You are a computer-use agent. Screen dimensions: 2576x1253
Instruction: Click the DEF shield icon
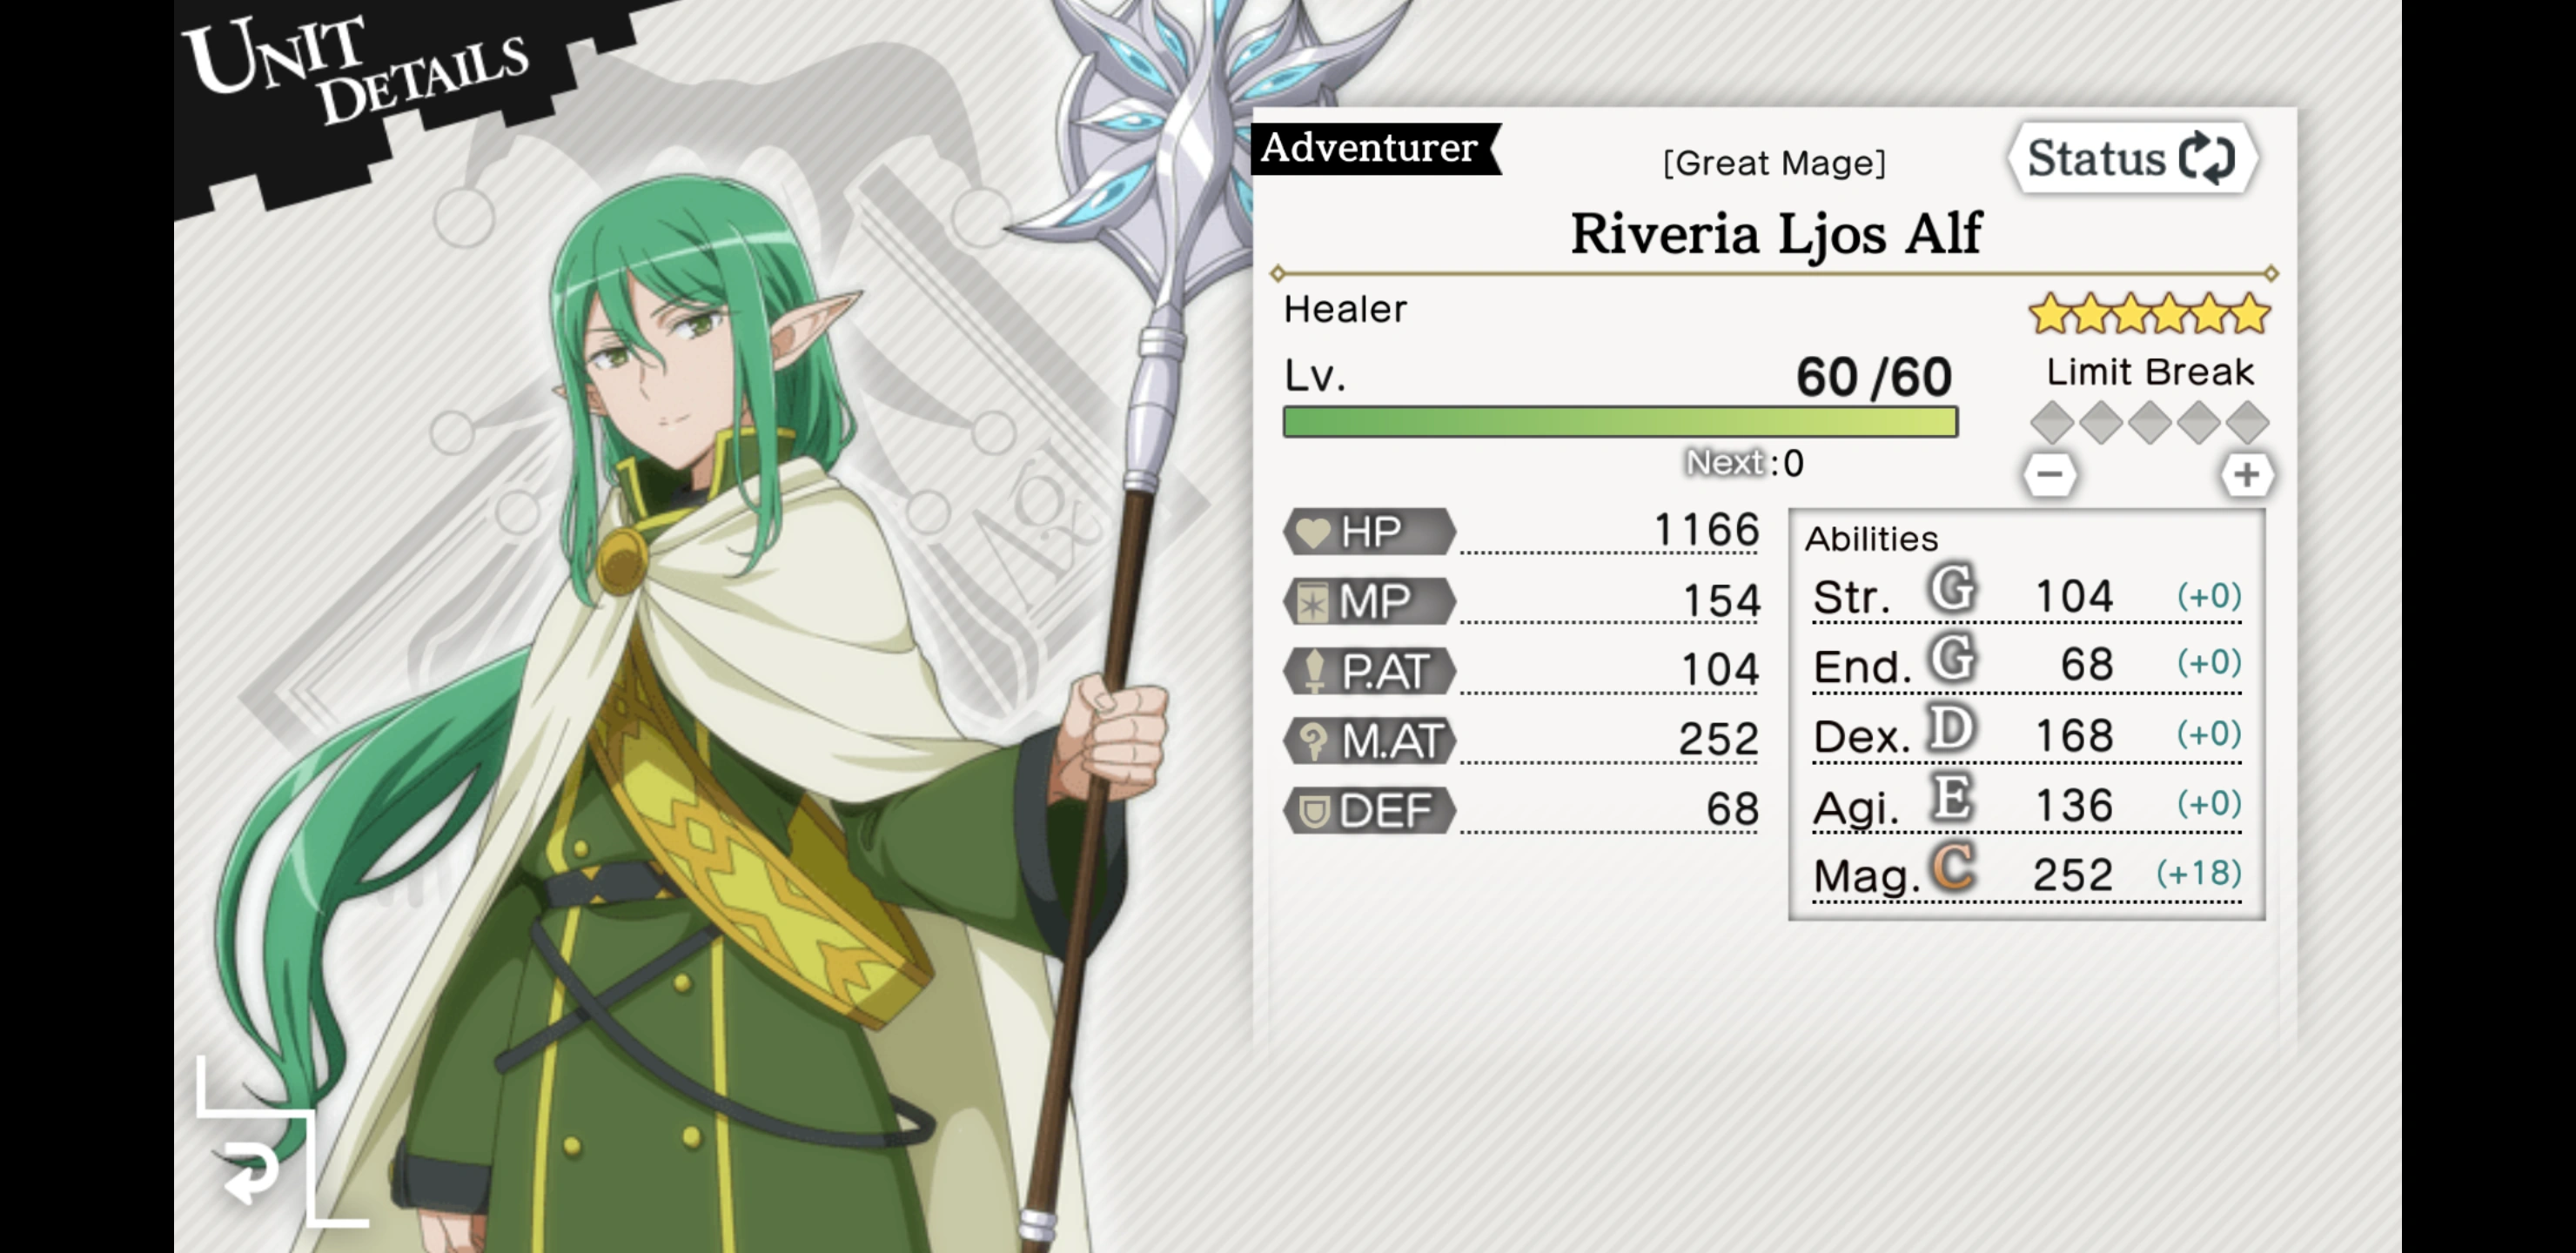coord(1313,810)
